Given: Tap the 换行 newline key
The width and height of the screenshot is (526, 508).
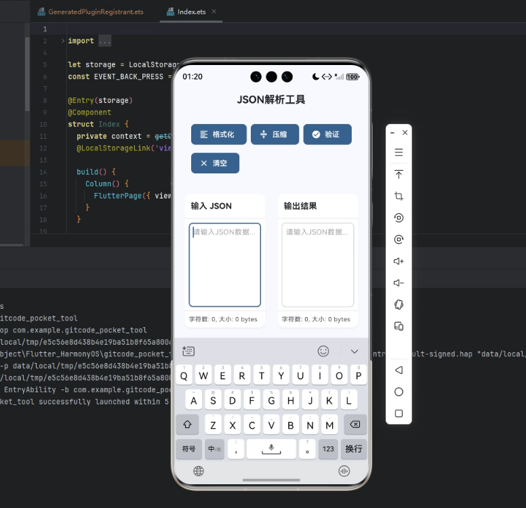Looking at the screenshot, I should click(x=354, y=448).
